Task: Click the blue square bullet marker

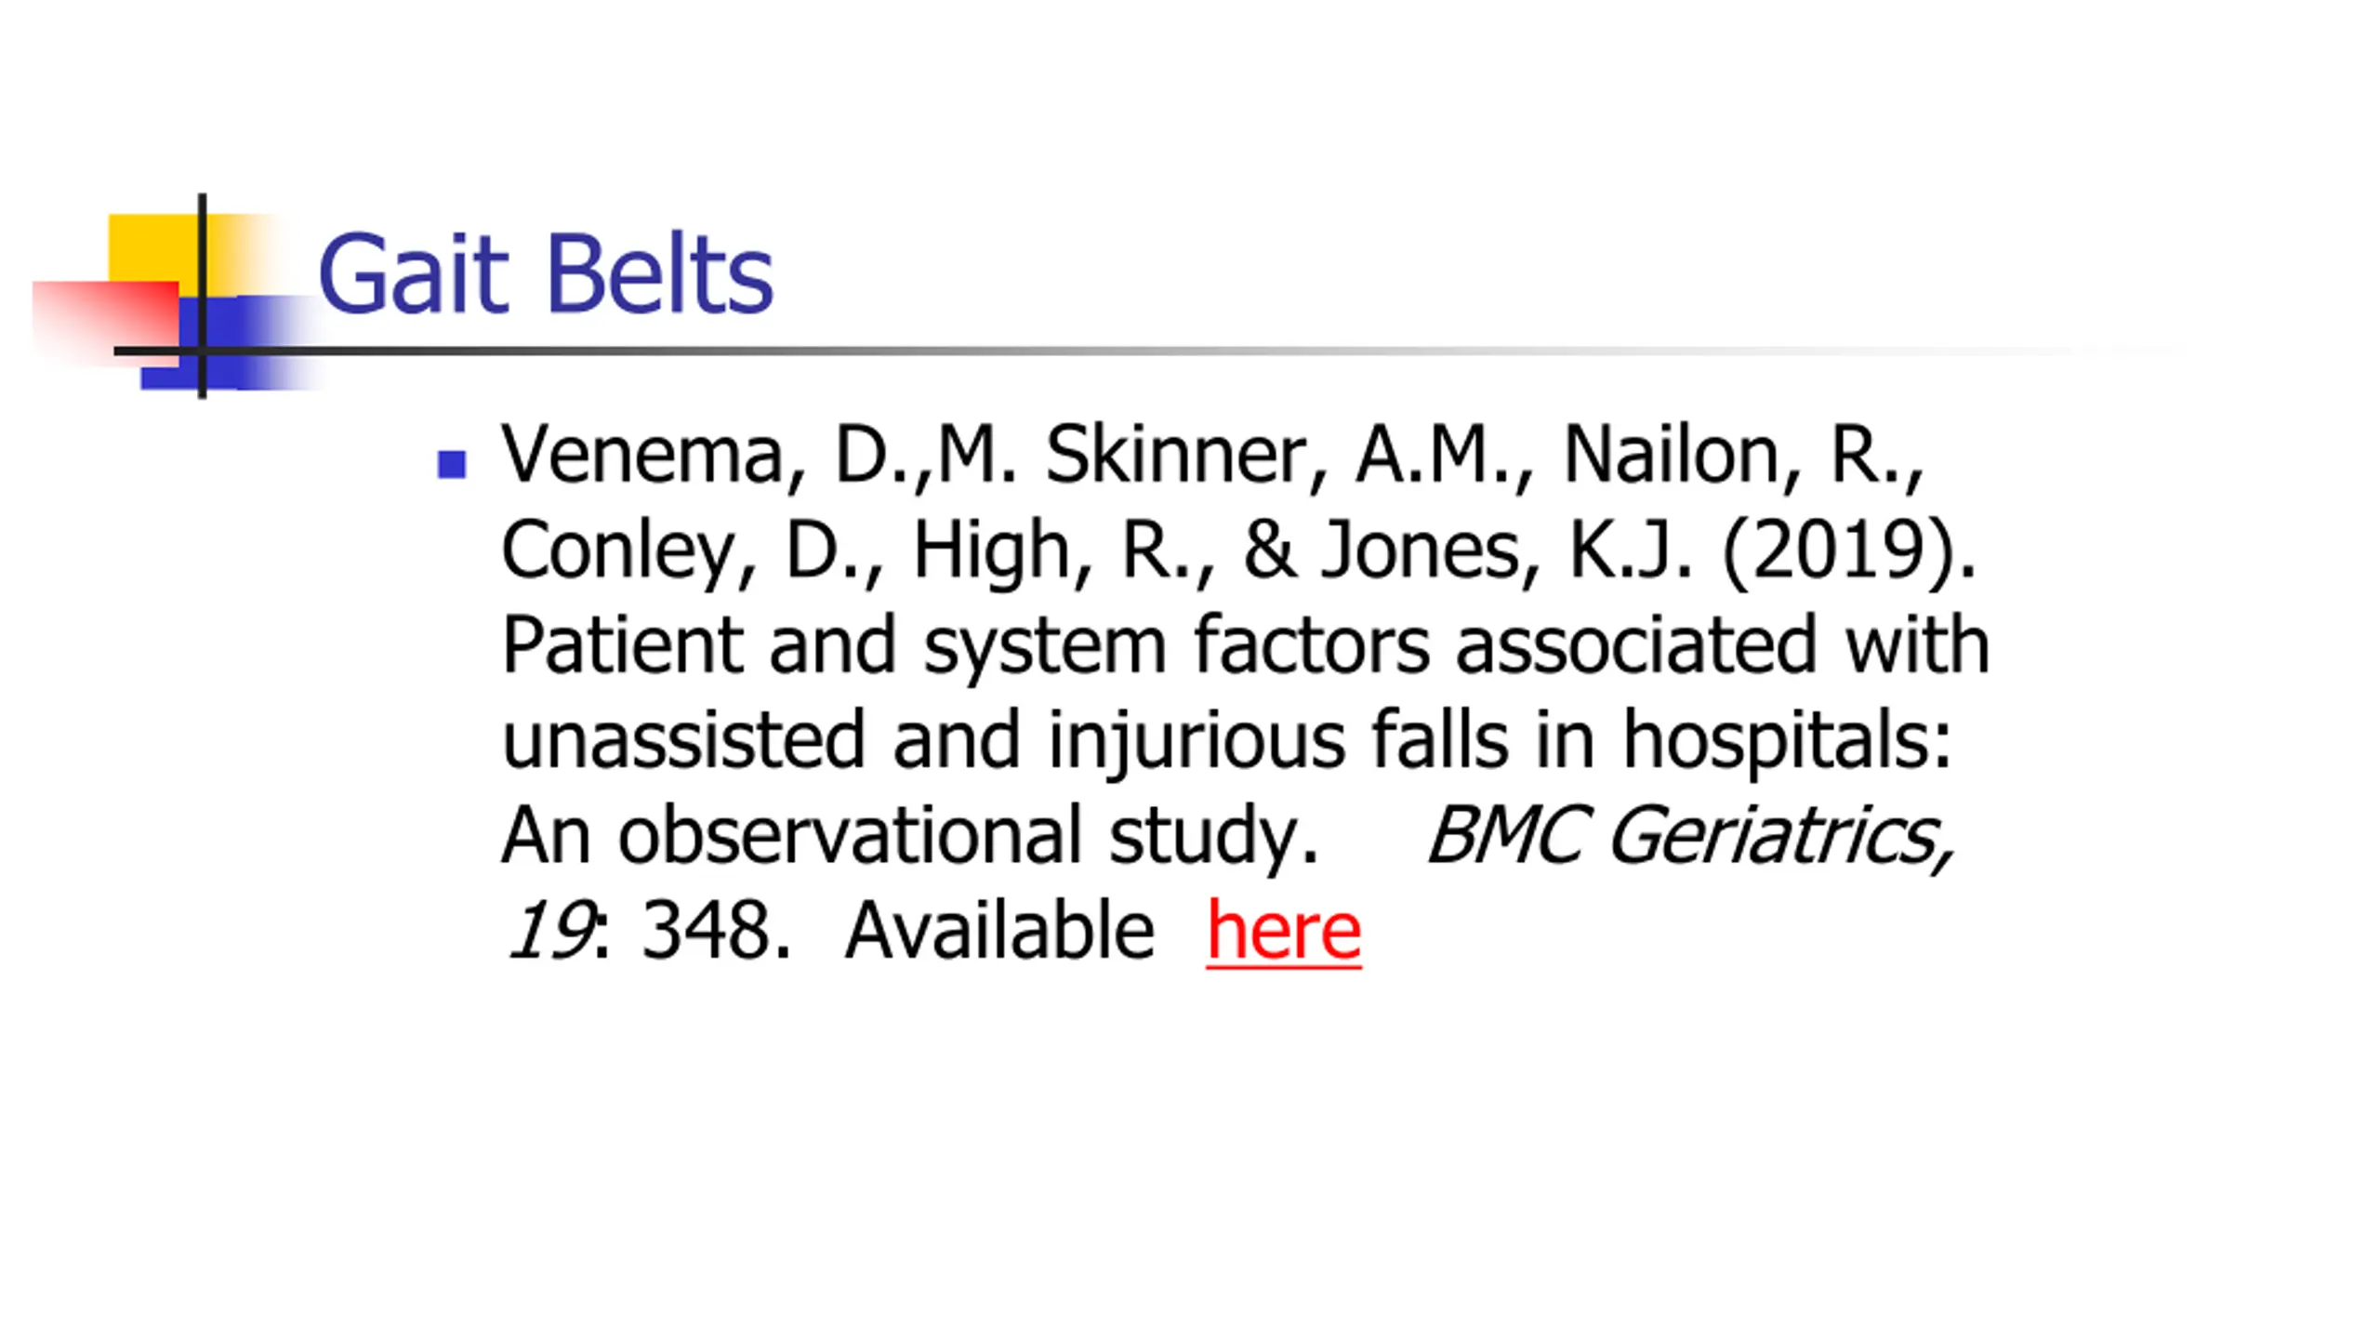Action: [x=452, y=465]
